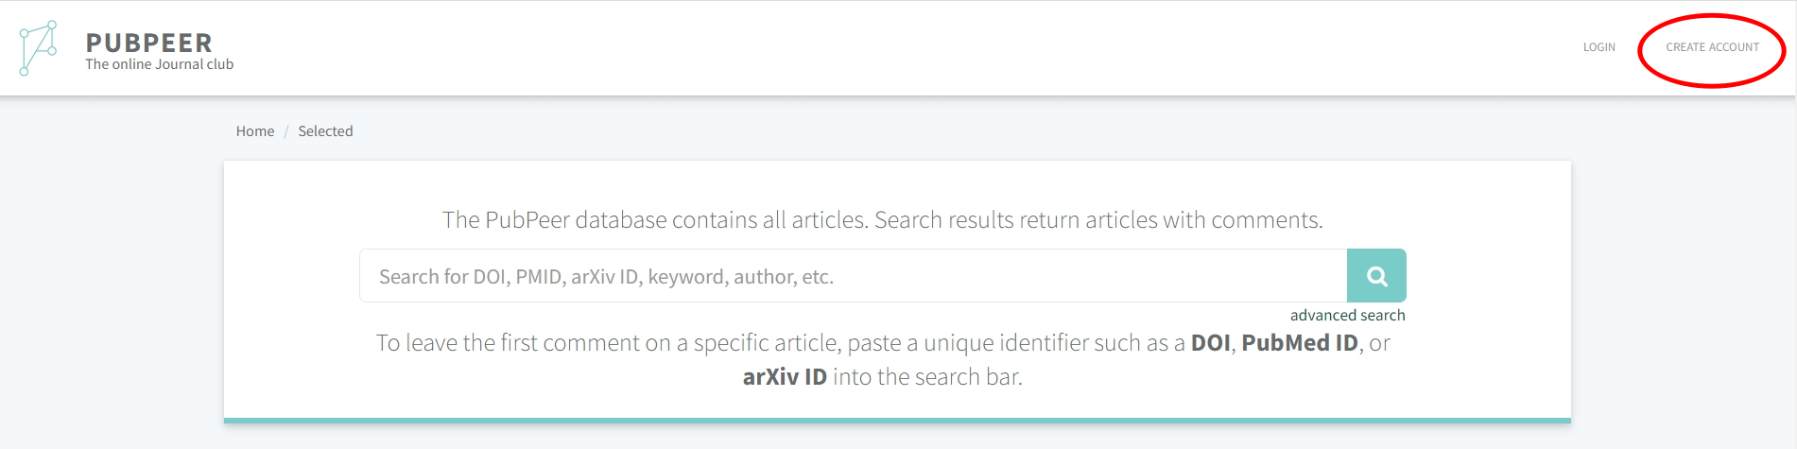Click 'into the search bar' text

927,377
